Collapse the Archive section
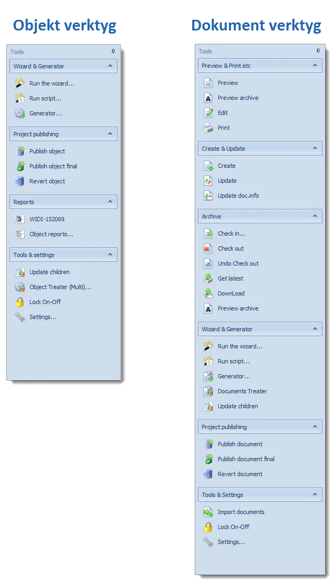 (x=315, y=216)
